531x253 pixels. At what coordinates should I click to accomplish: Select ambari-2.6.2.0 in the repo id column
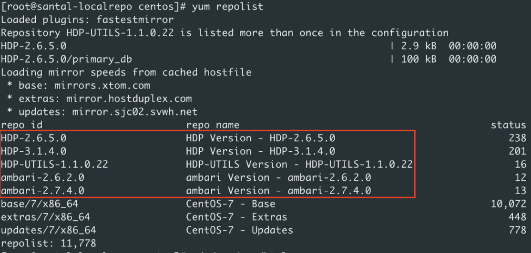(42, 177)
